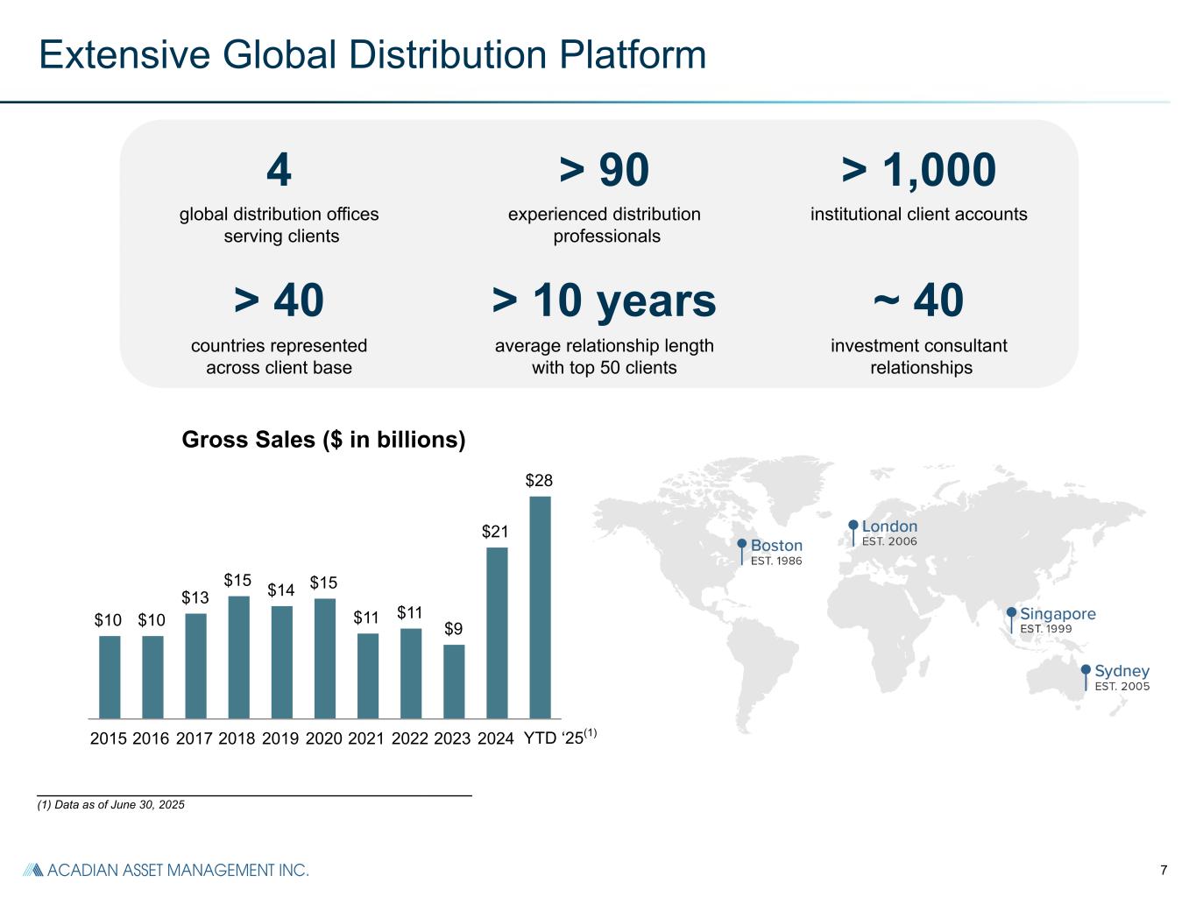The height and width of the screenshot is (897, 1196).
Task: Click the Singapore map pin marker
Action: [1011, 613]
